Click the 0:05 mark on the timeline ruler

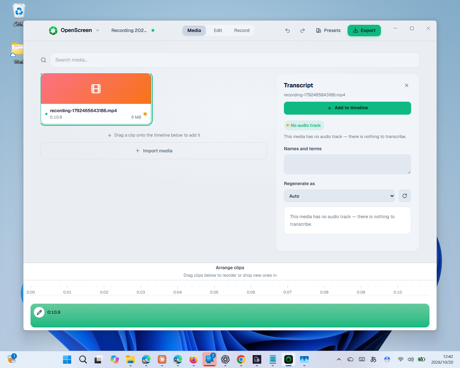pos(214,292)
